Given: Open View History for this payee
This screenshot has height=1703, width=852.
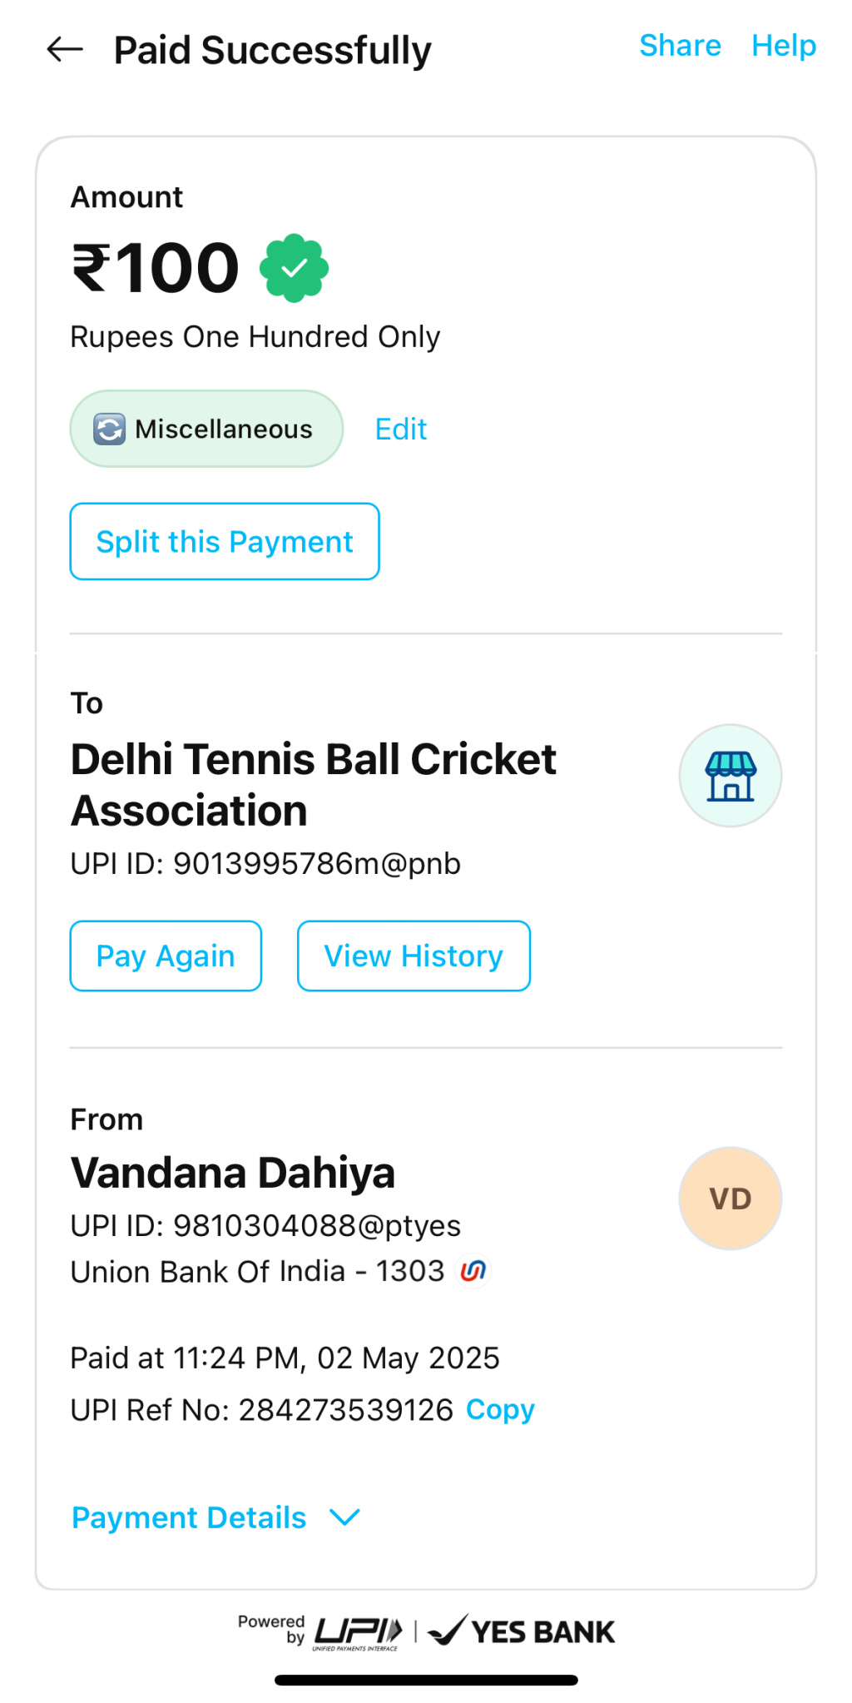Looking at the screenshot, I should coord(414,956).
